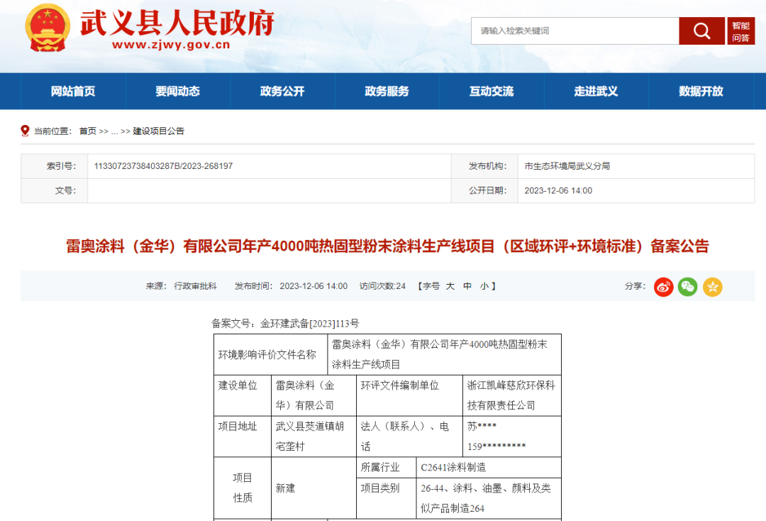Share to QZone star icon
This screenshot has width=766, height=521.
coord(712,287)
